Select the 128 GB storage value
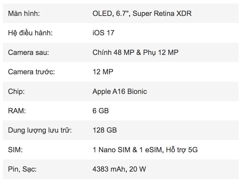Screen dimensions: 246x181 105,130
